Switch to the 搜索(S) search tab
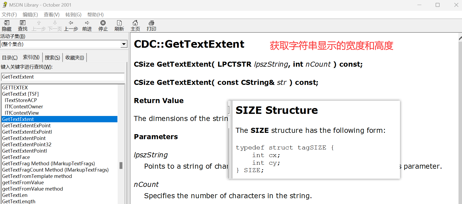The width and height of the screenshot is (462, 204). (53, 57)
